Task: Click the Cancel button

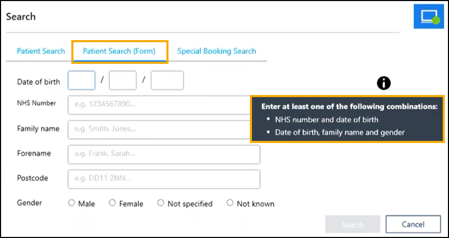Action: [413, 224]
